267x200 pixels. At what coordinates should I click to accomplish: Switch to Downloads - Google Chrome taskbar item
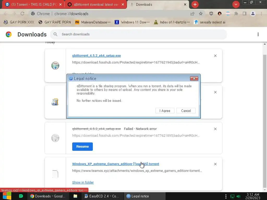pos(48,196)
